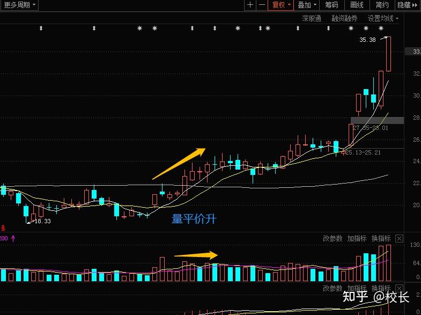Click 加指标 in the volume panel
This screenshot has height=315, width=421.
(357, 238)
